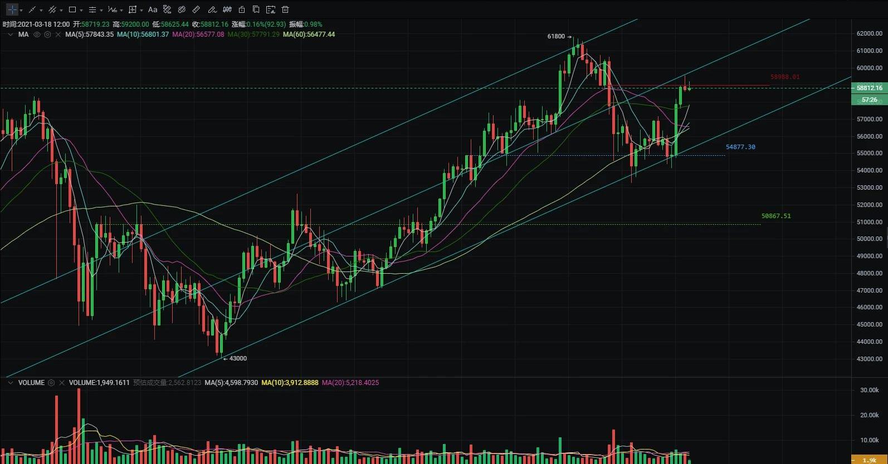Select the Aa text annotation tool

pyautogui.click(x=152, y=9)
